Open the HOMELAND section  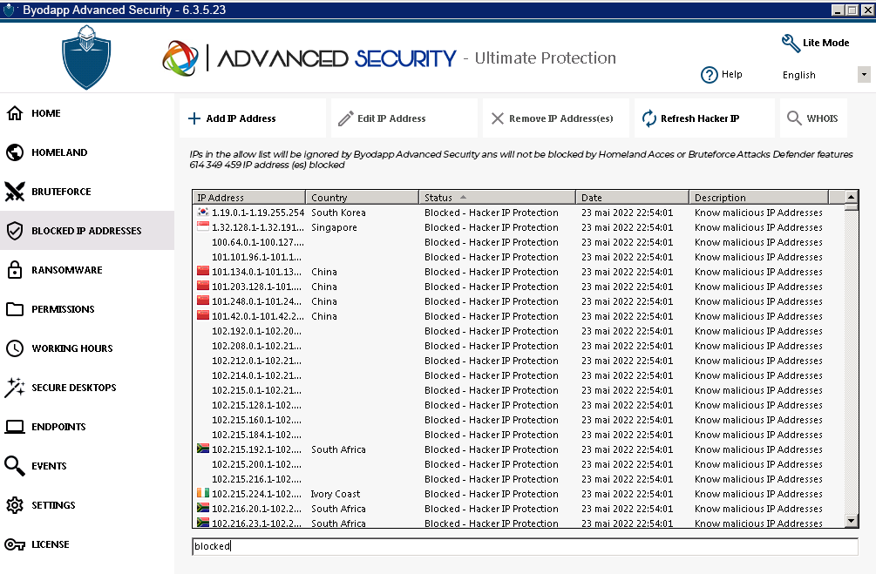coord(87,152)
